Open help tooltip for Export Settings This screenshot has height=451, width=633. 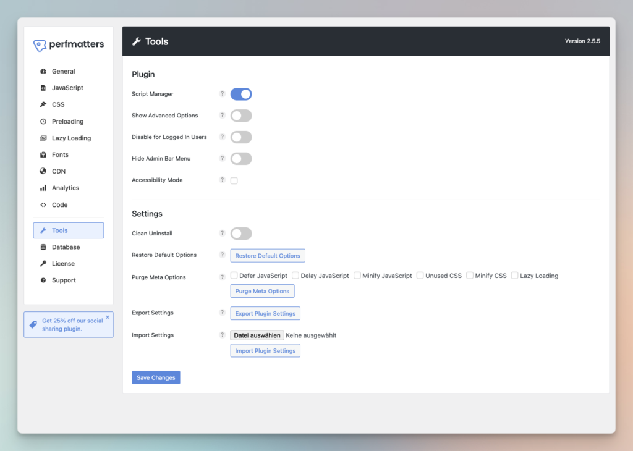coord(222,313)
